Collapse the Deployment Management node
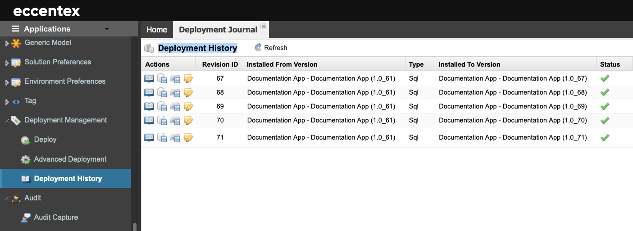633x231 pixels. [7, 121]
